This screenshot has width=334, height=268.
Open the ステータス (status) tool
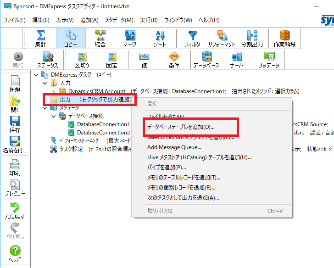(x=48, y=60)
